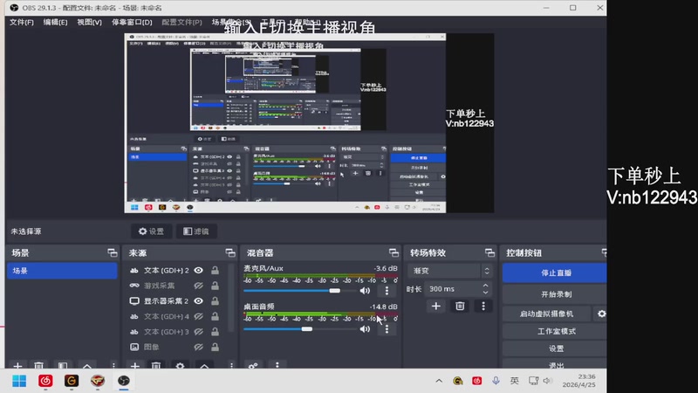Pop out the 混音器 panel with its float icon
Viewport: 698px width, 393px height.
pos(393,253)
